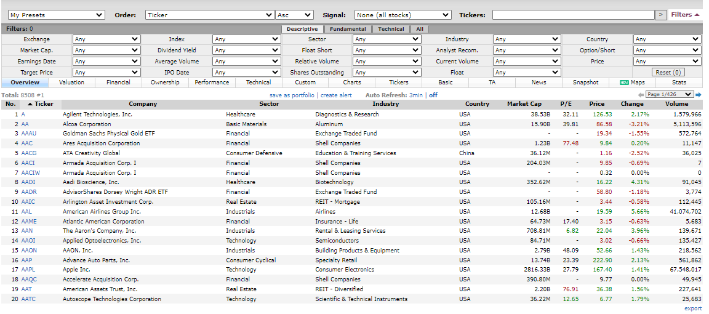Click the Reset (0) filters button
Screen dimensions: 709x314
click(x=668, y=73)
